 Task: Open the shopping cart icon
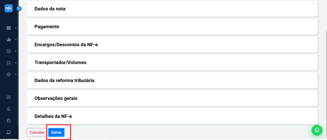point(9,63)
